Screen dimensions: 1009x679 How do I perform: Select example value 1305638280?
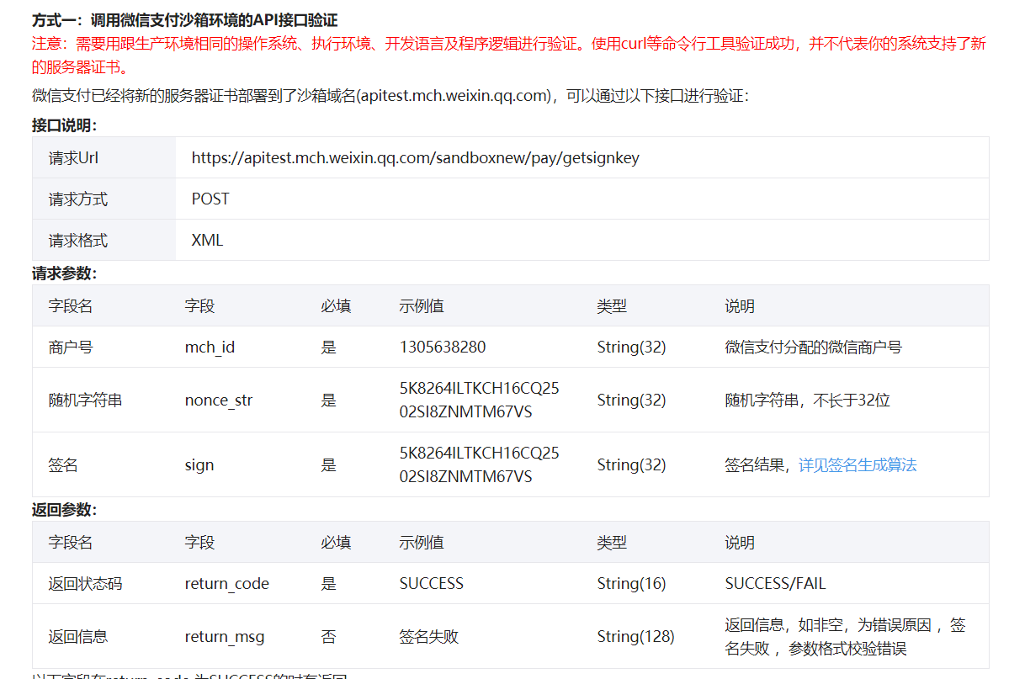[443, 347]
